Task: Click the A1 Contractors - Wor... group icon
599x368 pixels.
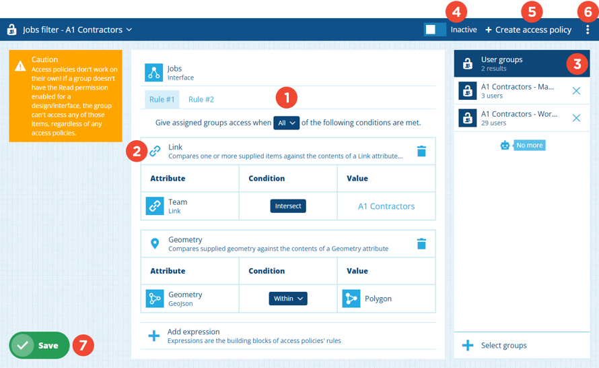Action: click(468, 118)
